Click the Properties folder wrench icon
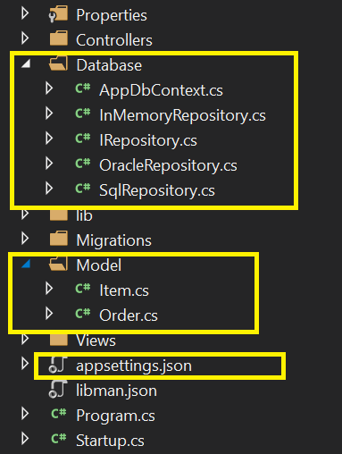 (58, 14)
